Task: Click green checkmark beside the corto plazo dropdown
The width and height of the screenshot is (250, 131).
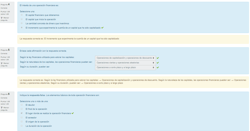Action: (158, 67)
